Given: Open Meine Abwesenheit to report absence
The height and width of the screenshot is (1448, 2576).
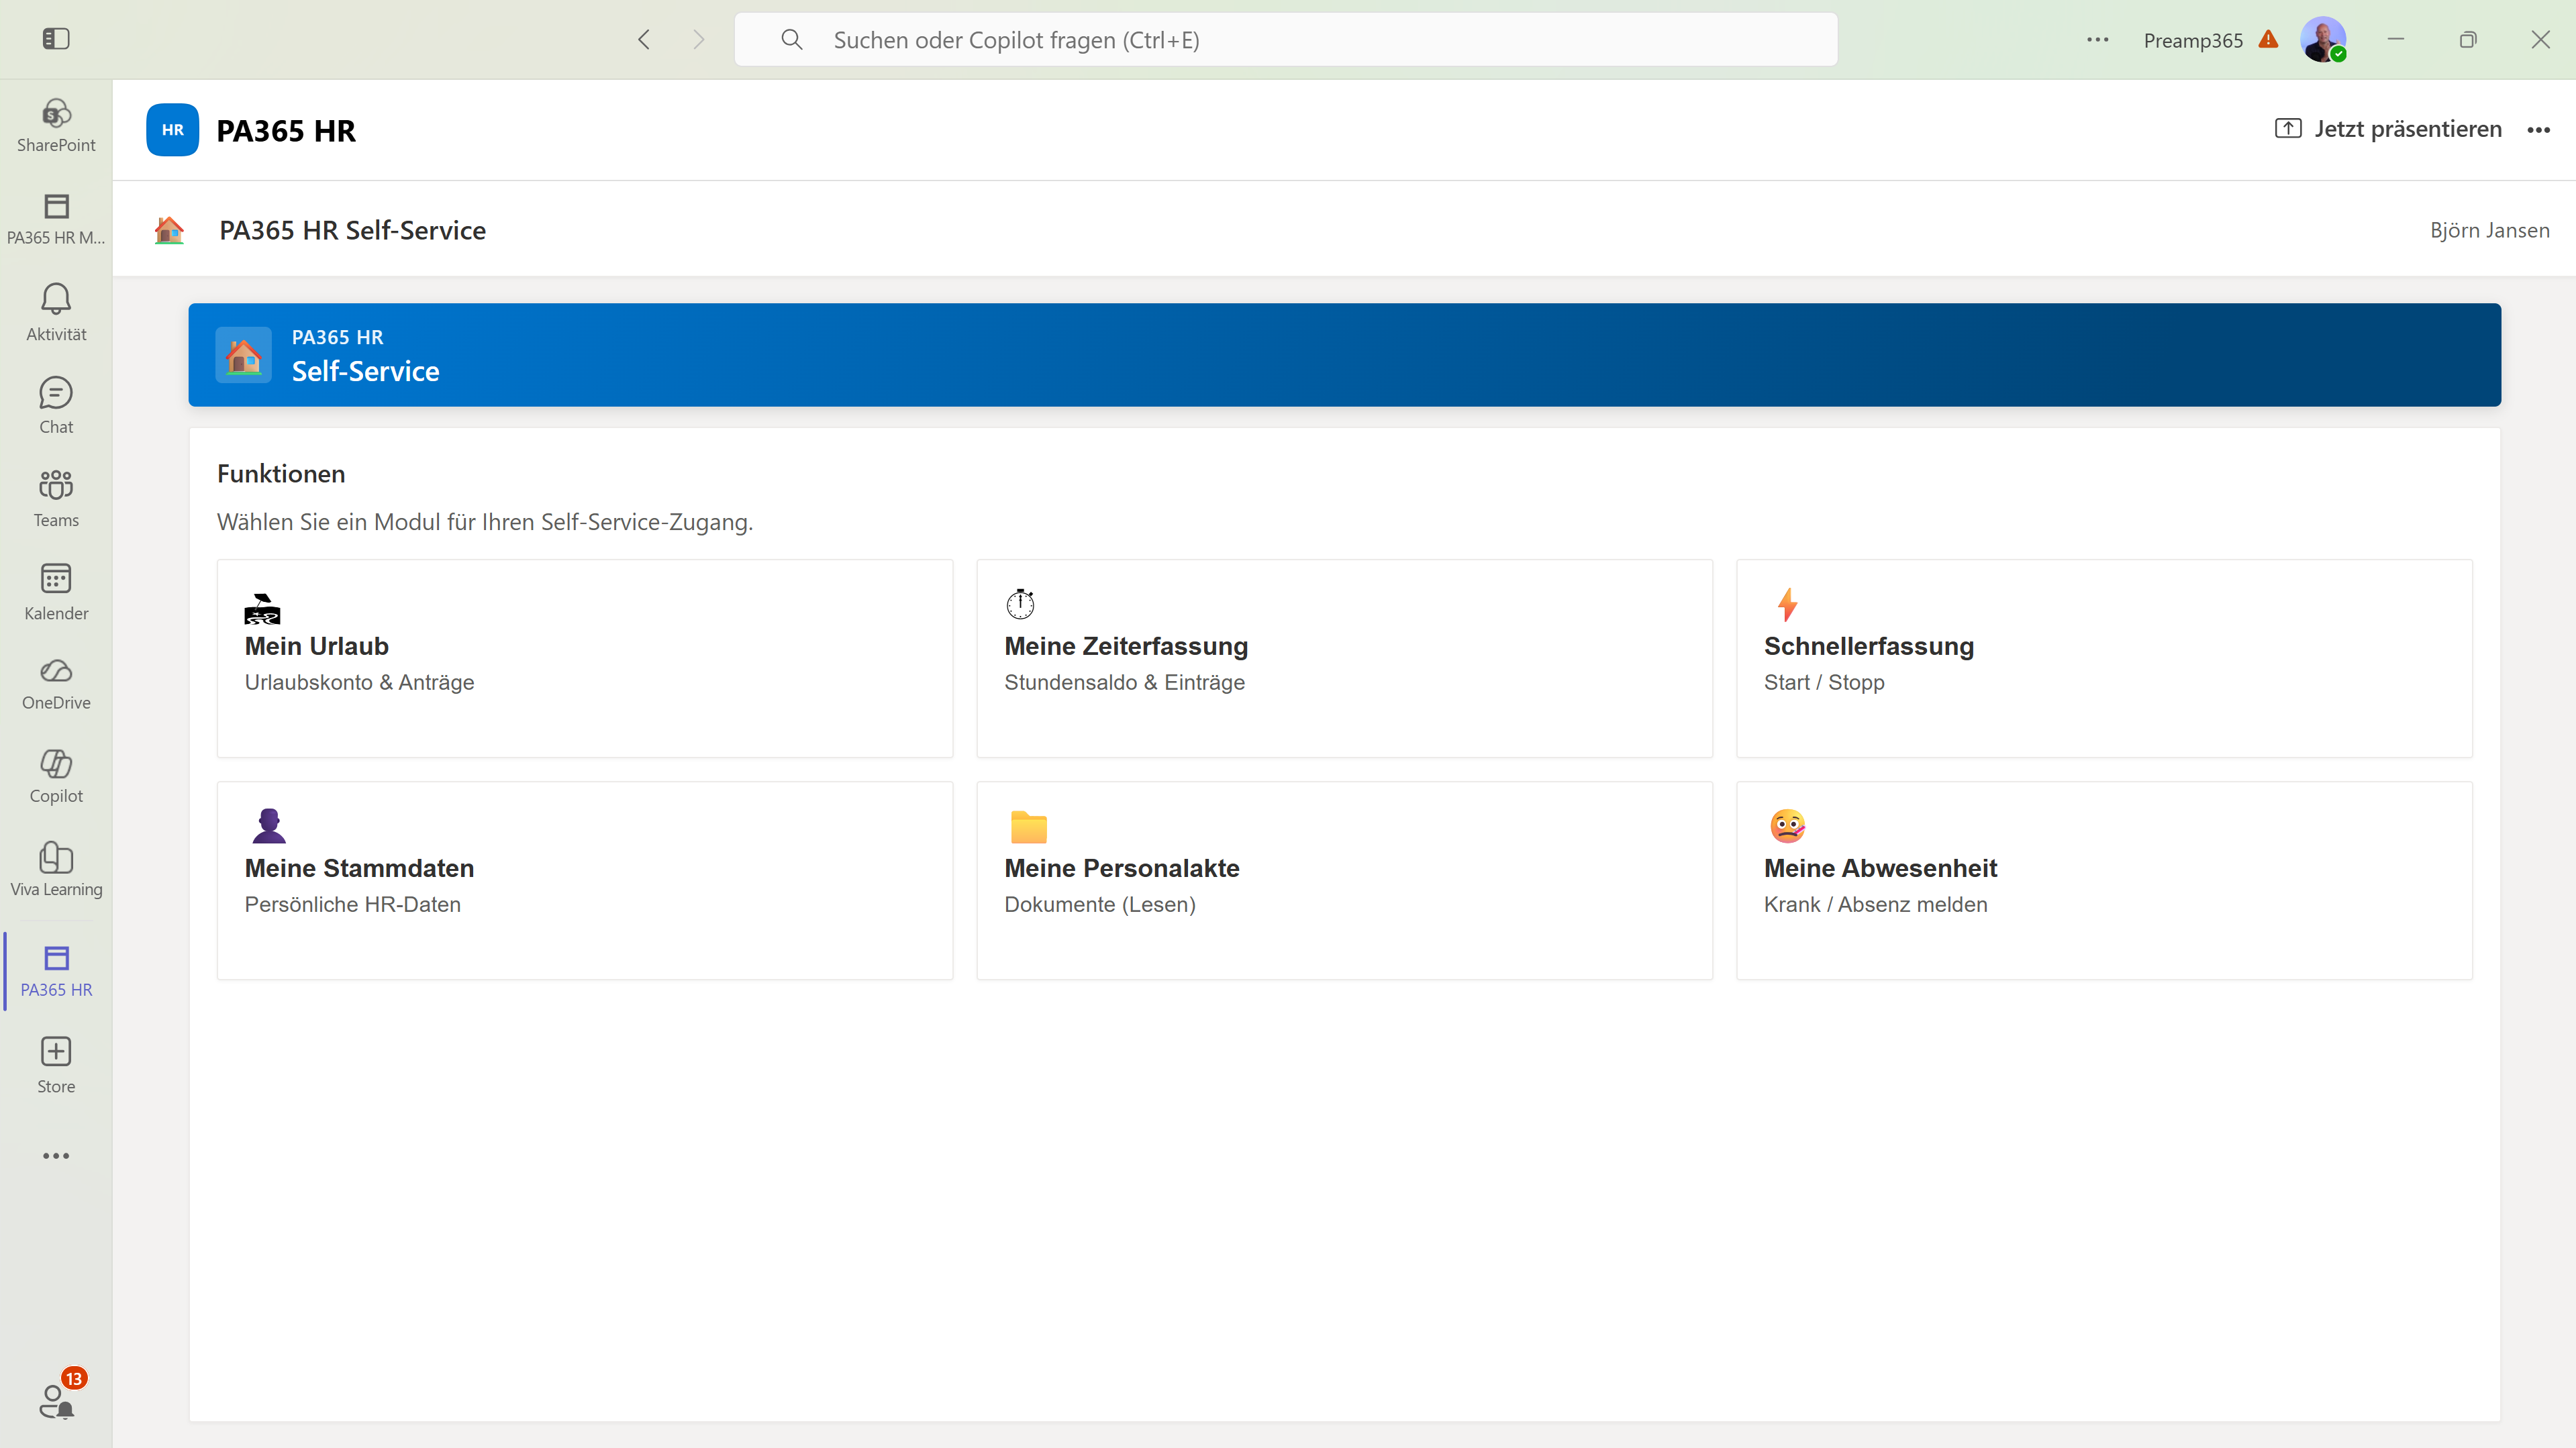Looking at the screenshot, I should [2104, 880].
